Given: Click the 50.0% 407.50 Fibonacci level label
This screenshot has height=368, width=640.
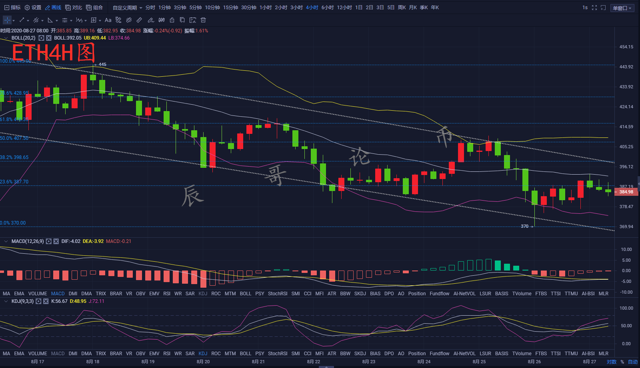Looking at the screenshot, I should [14, 138].
